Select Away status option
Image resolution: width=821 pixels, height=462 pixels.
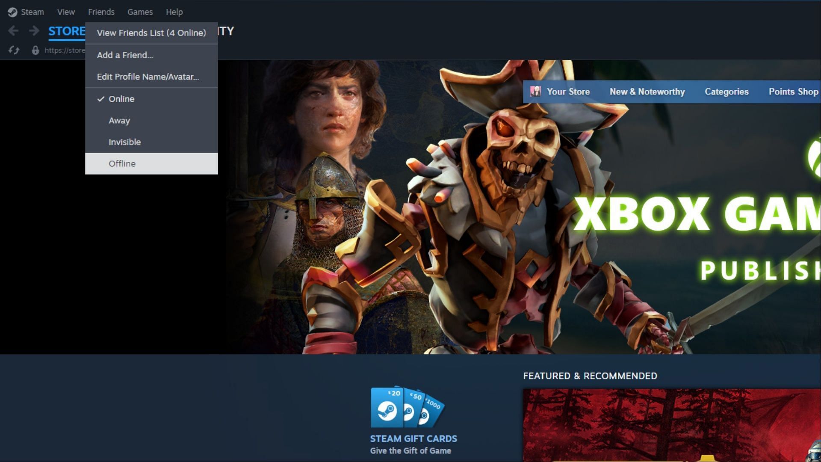[119, 120]
